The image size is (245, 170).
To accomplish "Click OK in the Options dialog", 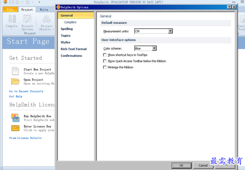I will [181, 165].
